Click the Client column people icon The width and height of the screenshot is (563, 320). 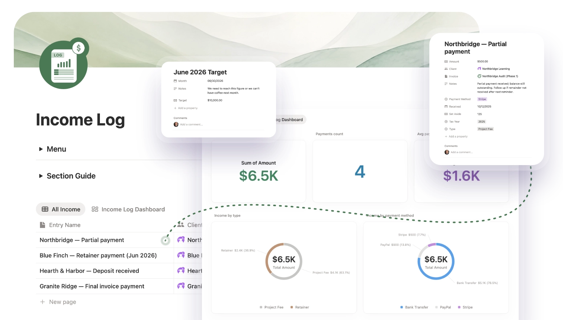point(181,225)
